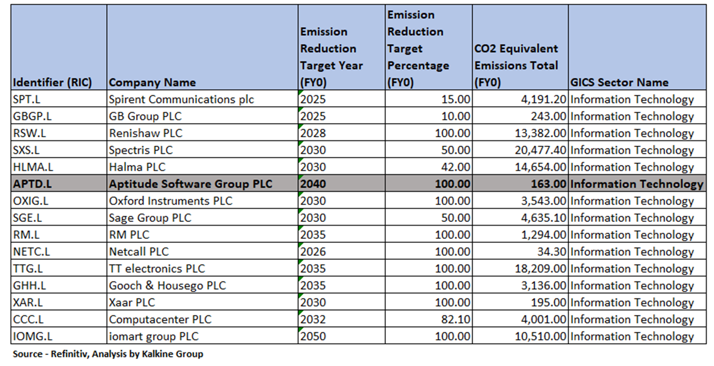Viewport: 714px width, 366px height.
Task: Select cell RM.L
Action: 59,235
